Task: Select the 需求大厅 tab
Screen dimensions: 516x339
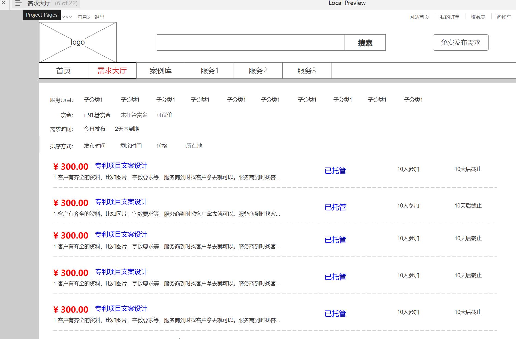Action: [112, 71]
